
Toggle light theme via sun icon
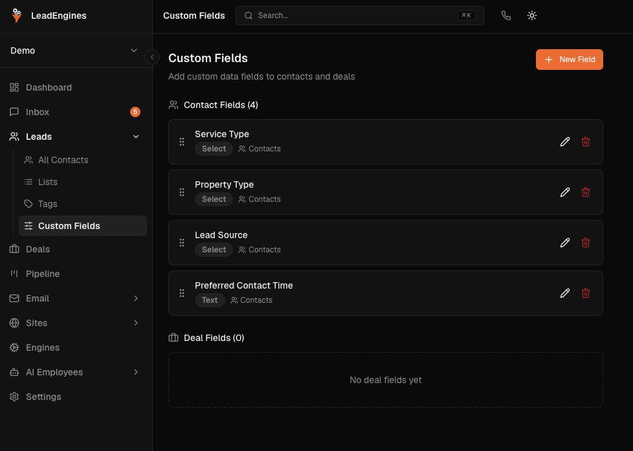click(x=531, y=16)
